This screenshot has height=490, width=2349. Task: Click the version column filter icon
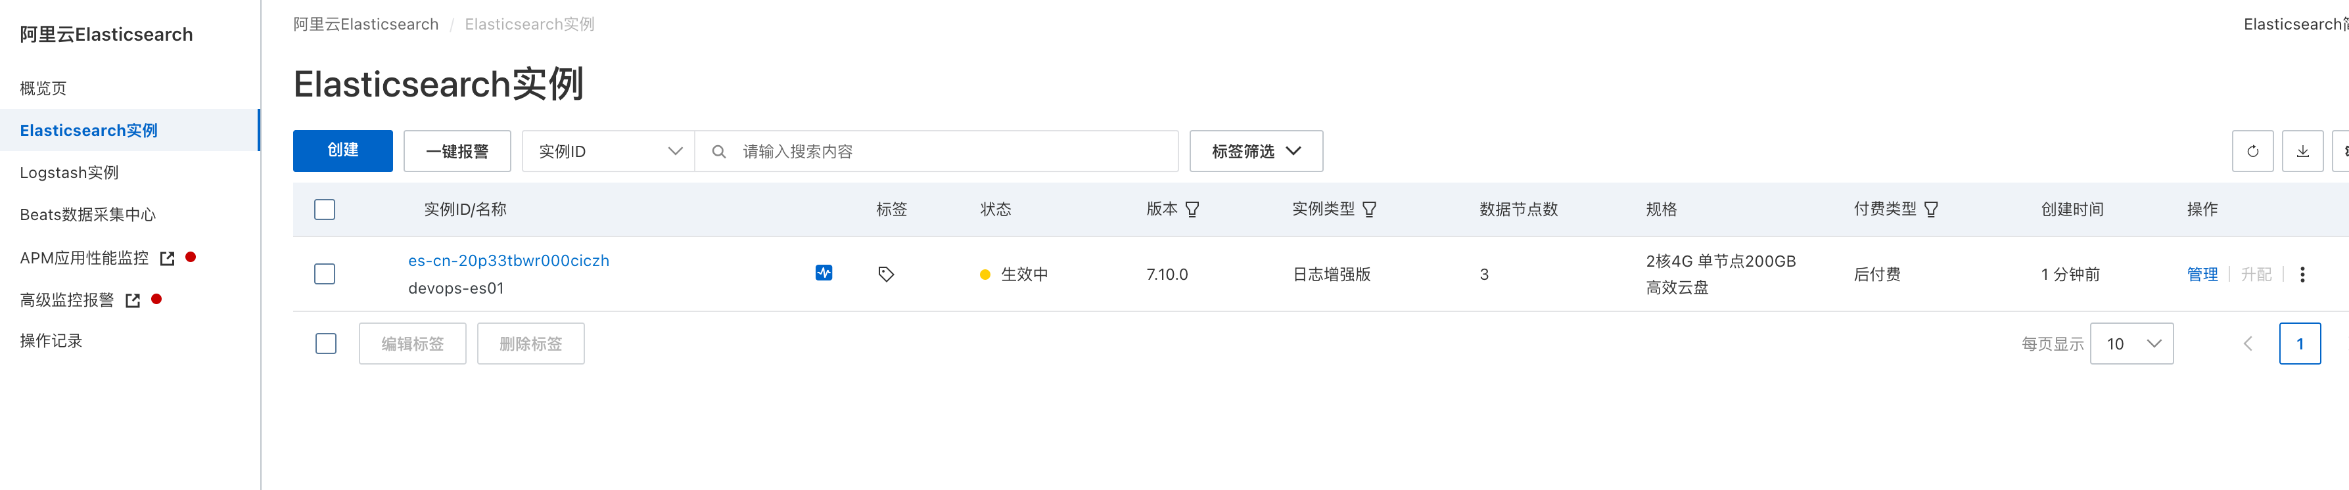[x=1192, y=210]
